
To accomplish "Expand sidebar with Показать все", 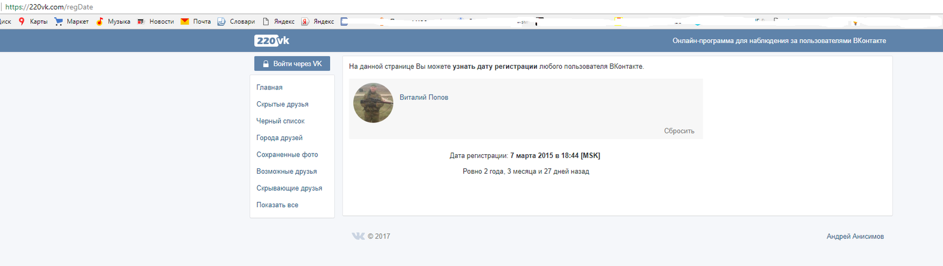I will pos(277,205).
